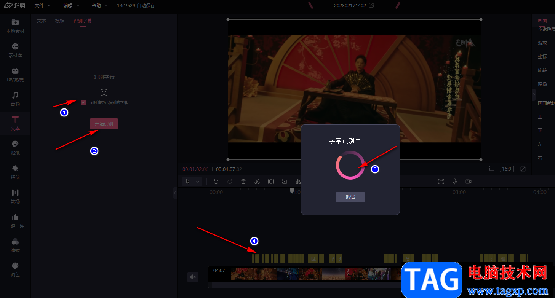This screenshot has width=555, height=298.
Task: Click the subtitle recognition icon in timeline toolbar
Action: (x=441, y=182)
